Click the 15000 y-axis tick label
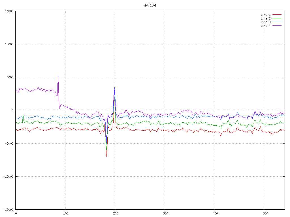This screenshot has height=217, width=290. [9, 11]
